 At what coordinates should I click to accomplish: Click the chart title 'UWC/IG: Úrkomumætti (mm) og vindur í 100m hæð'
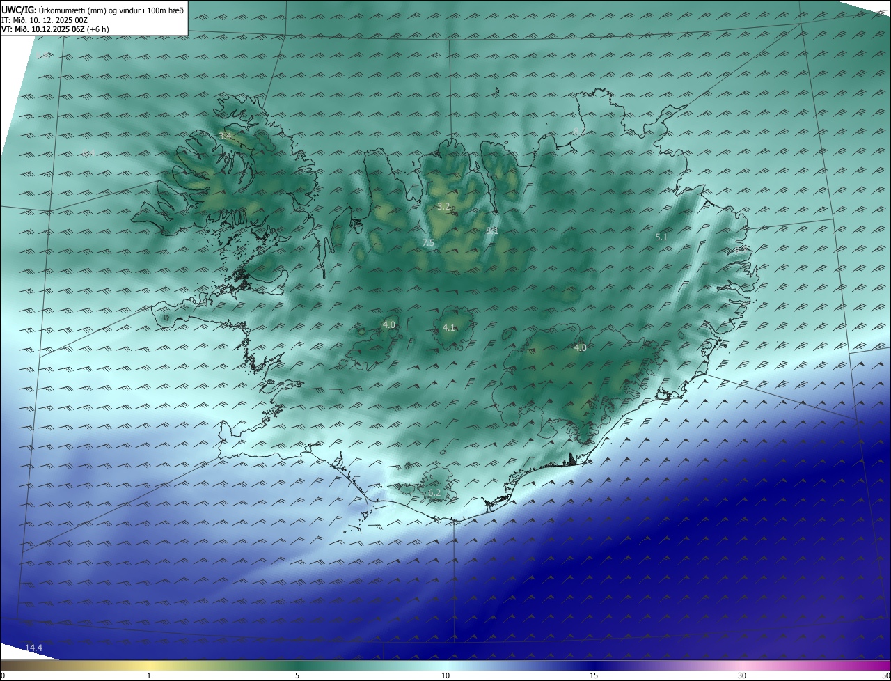pos(93,10)
